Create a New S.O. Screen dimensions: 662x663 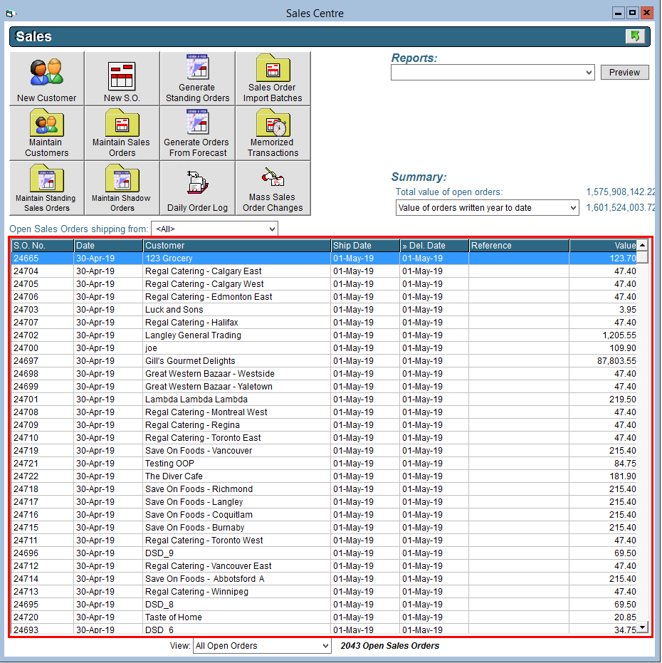coord(122,78)
